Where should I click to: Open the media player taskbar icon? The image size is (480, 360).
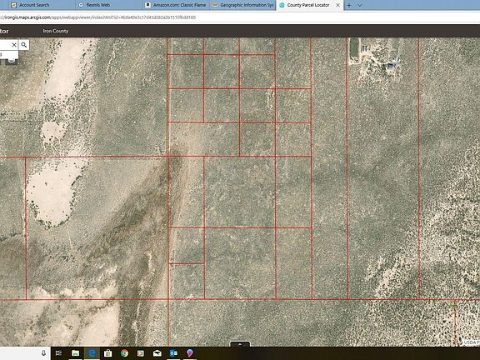pos(141,353)
